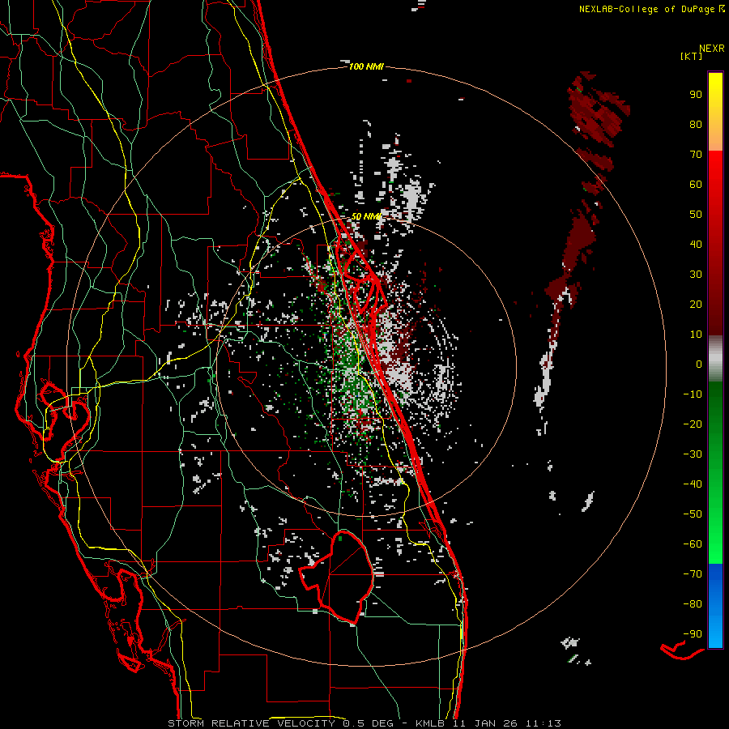Click the -70 value on velocity scale
Screen dimensions: 729x729
(693, 574)
